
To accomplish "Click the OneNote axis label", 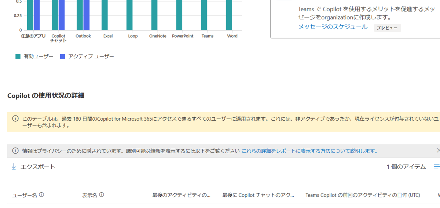I will [158, 36].
